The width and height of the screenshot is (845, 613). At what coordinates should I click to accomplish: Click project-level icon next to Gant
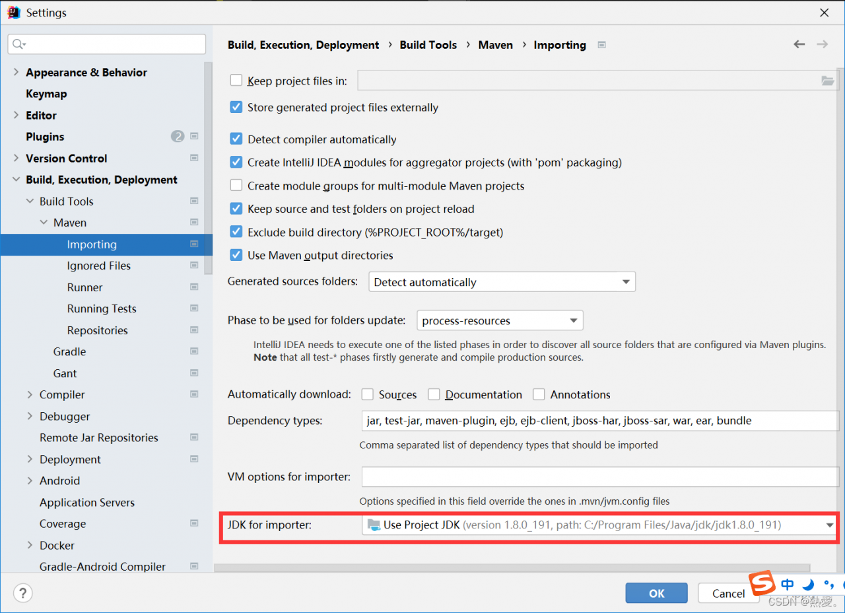[x=194, y=373]
